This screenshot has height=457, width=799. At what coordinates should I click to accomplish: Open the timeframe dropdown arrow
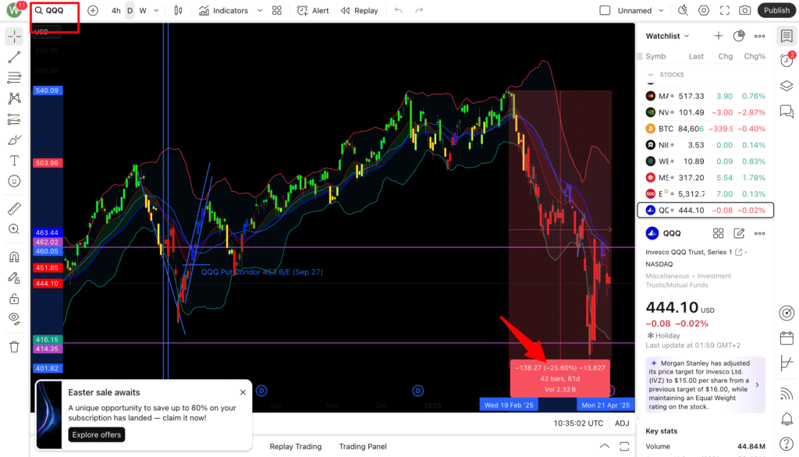tap(156, 11)
